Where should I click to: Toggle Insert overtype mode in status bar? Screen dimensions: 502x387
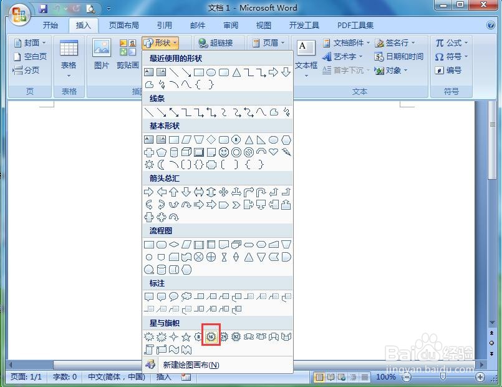tap(163, 377)
